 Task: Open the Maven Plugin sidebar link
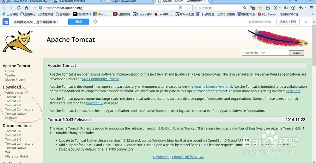click(x=15, y=79)
